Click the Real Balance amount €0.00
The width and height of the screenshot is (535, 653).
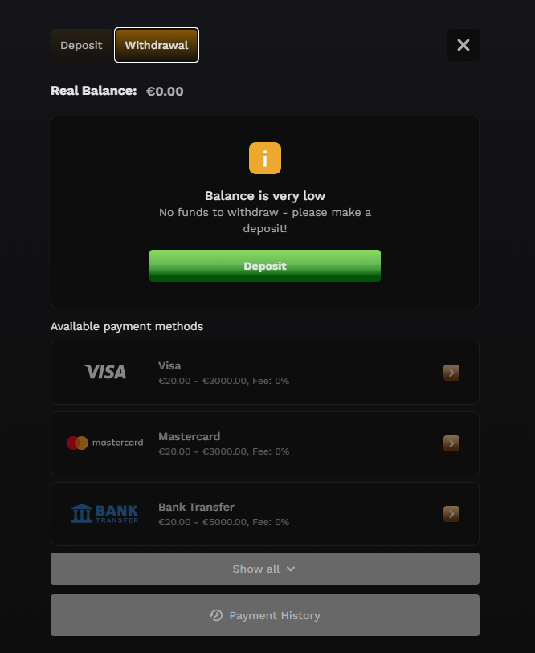pos(165,92)
